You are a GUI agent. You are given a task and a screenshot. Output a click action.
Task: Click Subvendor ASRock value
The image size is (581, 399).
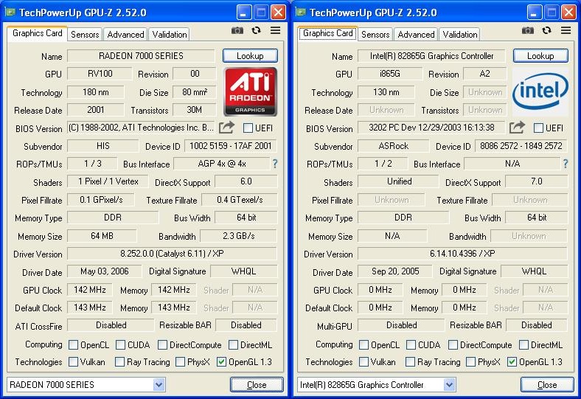pyautogui.click(x=393, y=146)
